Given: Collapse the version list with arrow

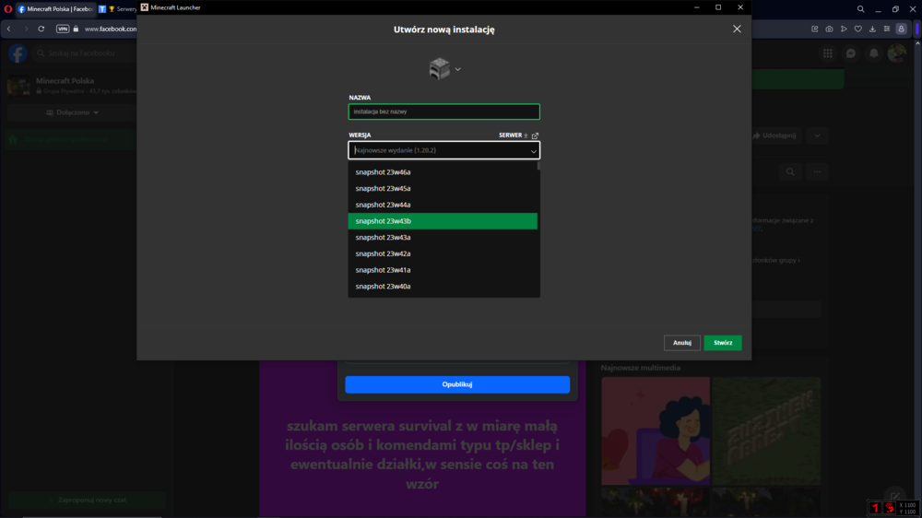Looking at the screenshot, I should [x=533, y=151].
